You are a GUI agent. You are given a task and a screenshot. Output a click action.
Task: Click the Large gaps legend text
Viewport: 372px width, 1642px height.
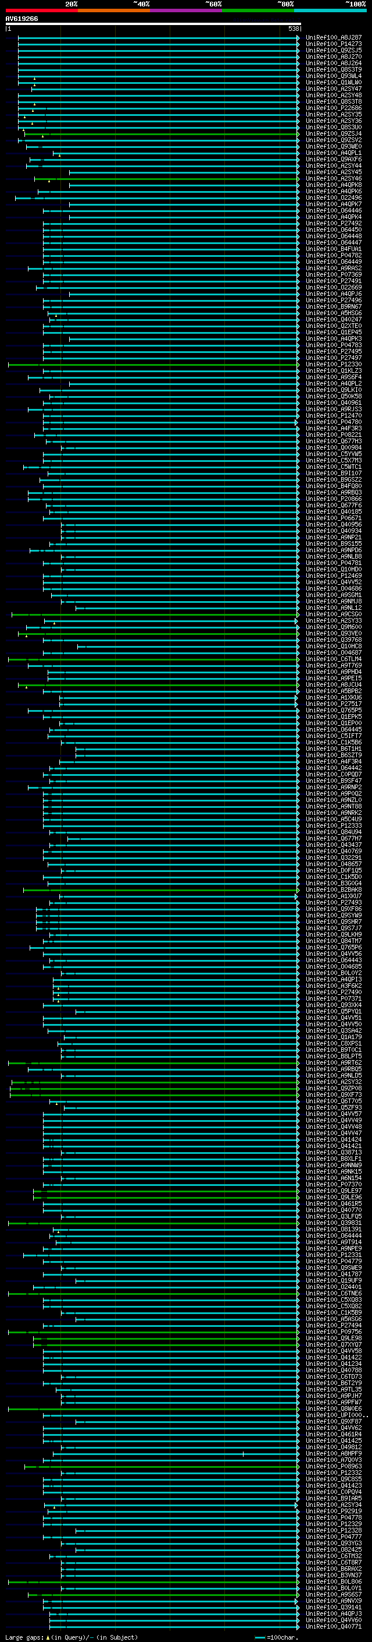[x=71, y=1637]
